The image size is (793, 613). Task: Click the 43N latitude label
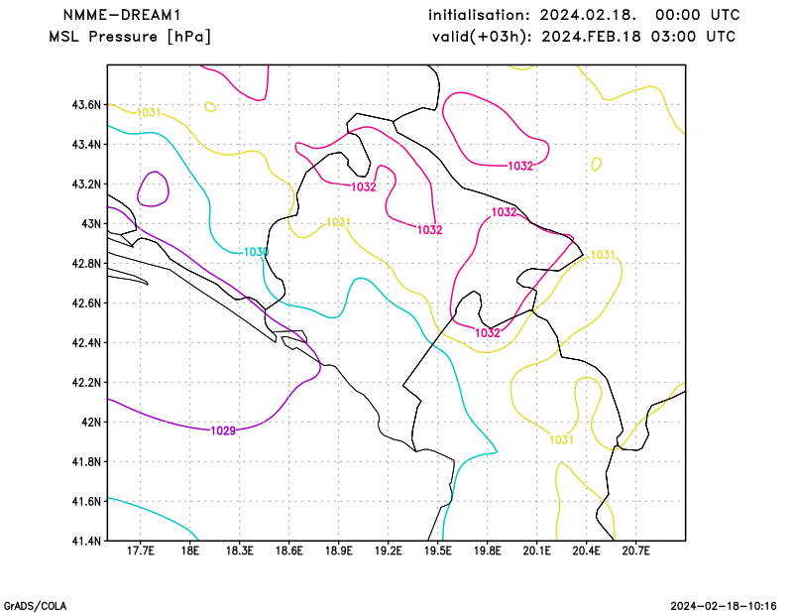pos(91,224)
